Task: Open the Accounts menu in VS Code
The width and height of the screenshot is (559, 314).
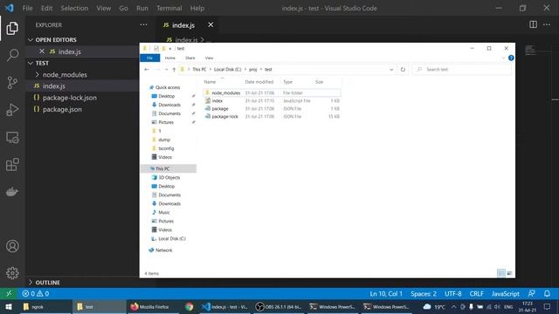Action: coord(12,246)
